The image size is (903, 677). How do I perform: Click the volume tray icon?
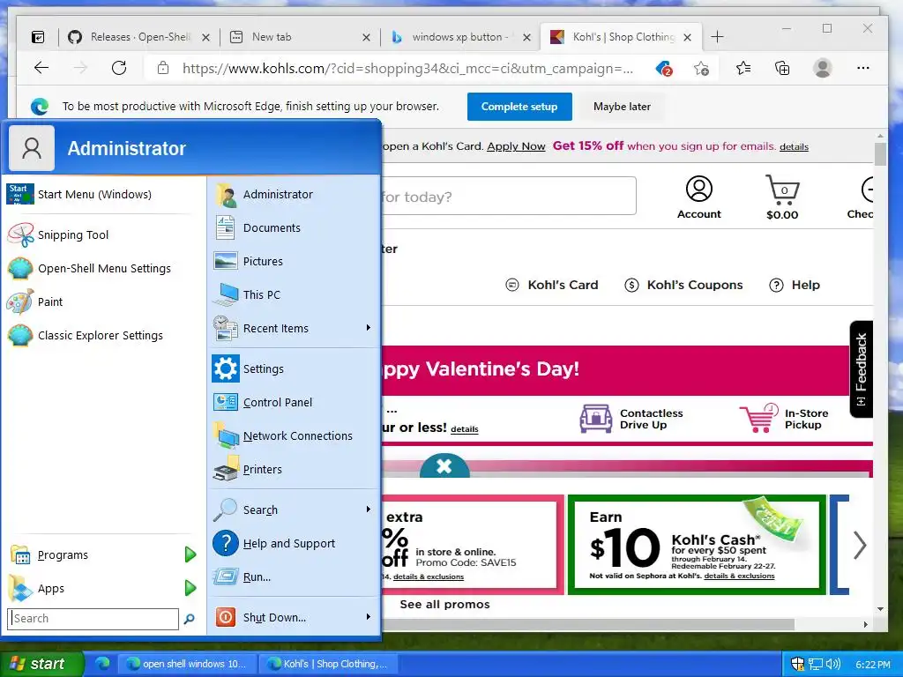tap(833, 664)
